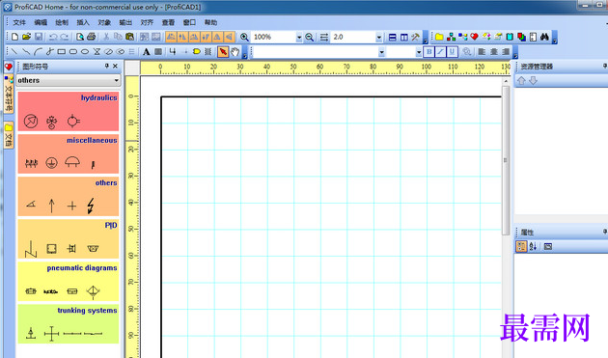
Task: Toggle alphabetical sort in the properties panel
Action: (533, 246)
